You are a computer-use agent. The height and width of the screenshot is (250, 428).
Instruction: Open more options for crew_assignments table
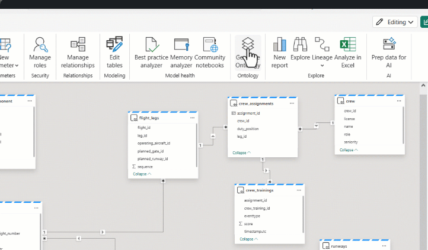click(x=292, y=103)
